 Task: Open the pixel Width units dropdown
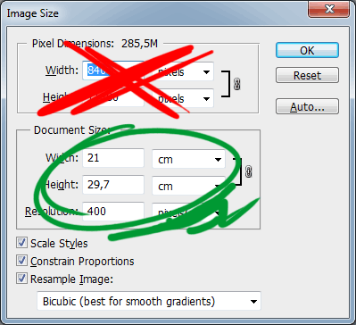tap(183, 71)
